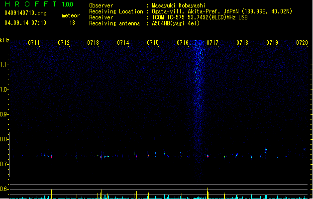Click the 0717 time marker

212,43
